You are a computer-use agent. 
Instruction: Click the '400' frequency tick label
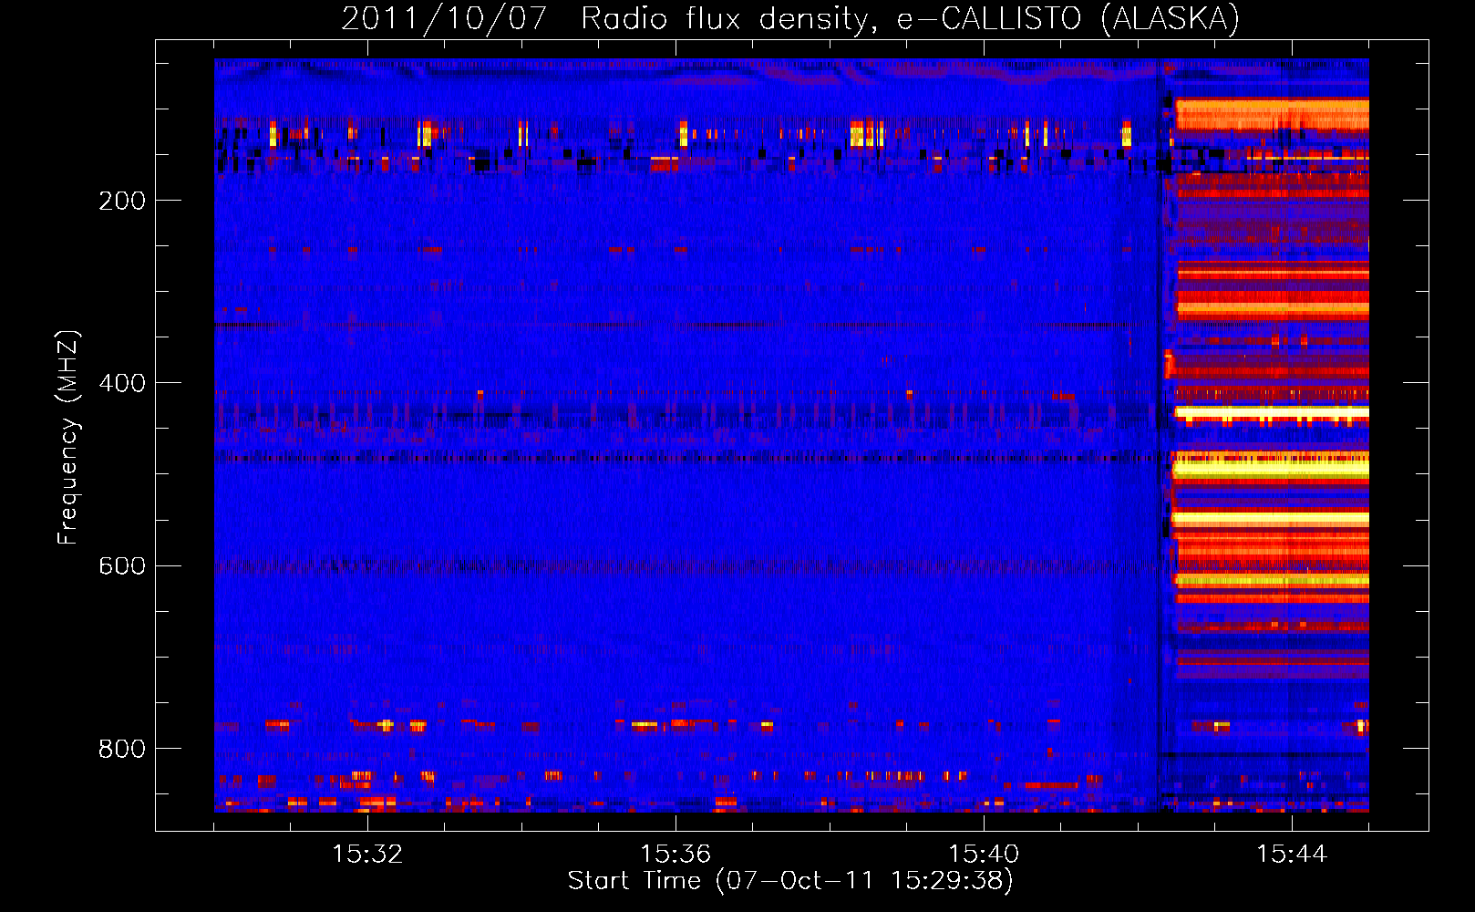click(x=122, y=383)
